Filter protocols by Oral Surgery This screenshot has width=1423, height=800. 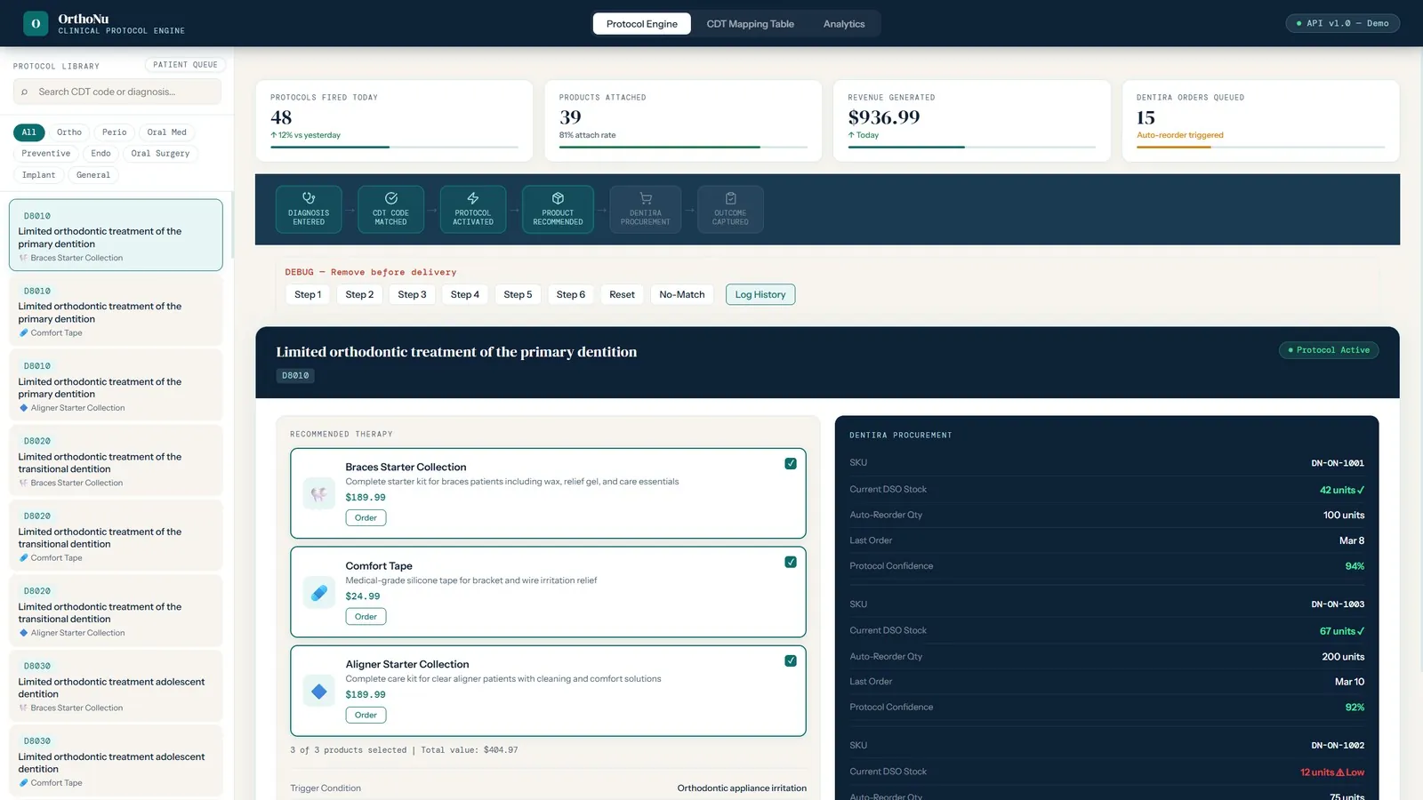coord(160,154)
